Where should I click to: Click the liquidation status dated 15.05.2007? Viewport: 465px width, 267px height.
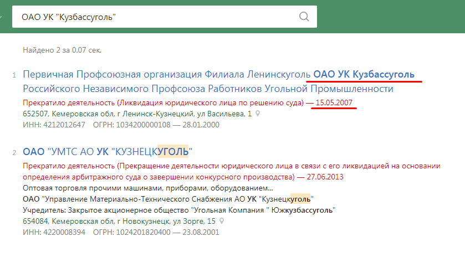[x=187, y=103]
